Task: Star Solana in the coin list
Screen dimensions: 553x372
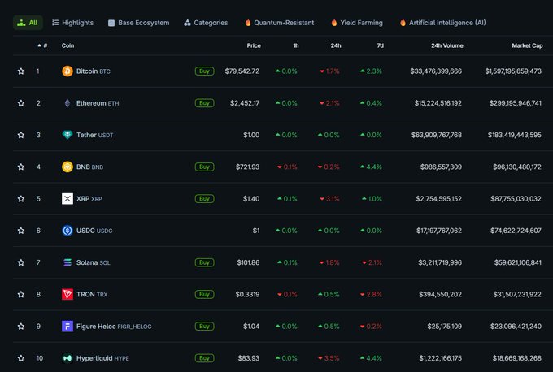Action: (21, 262)
